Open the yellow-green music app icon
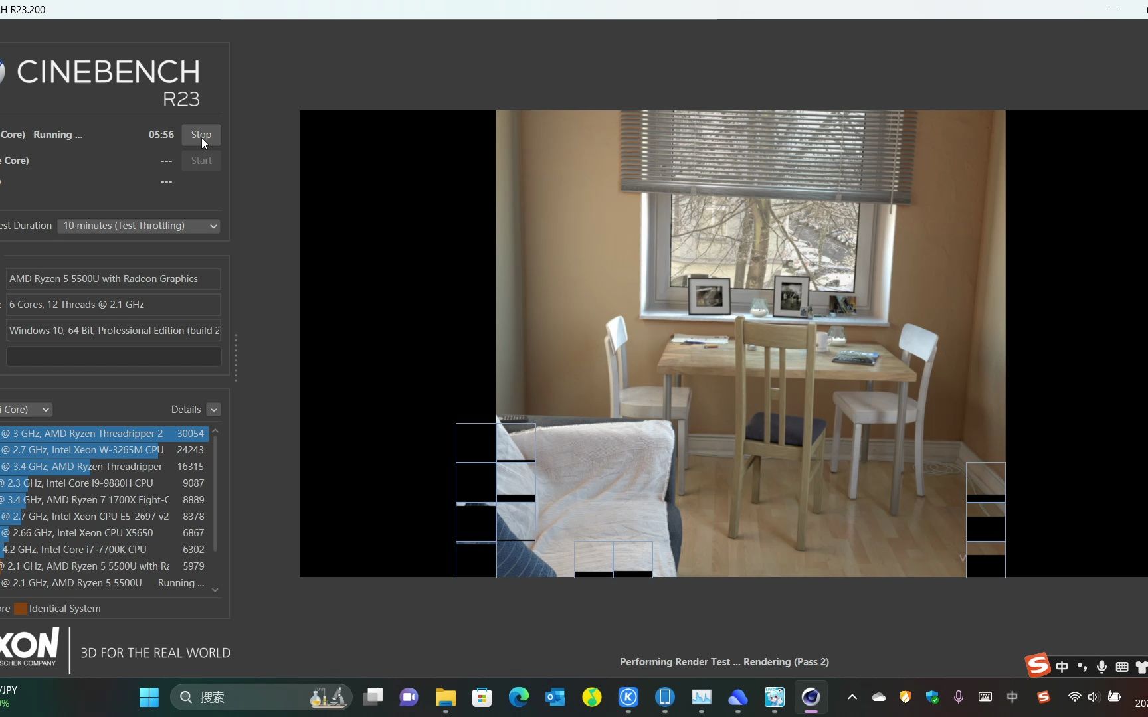 [591, 697]
